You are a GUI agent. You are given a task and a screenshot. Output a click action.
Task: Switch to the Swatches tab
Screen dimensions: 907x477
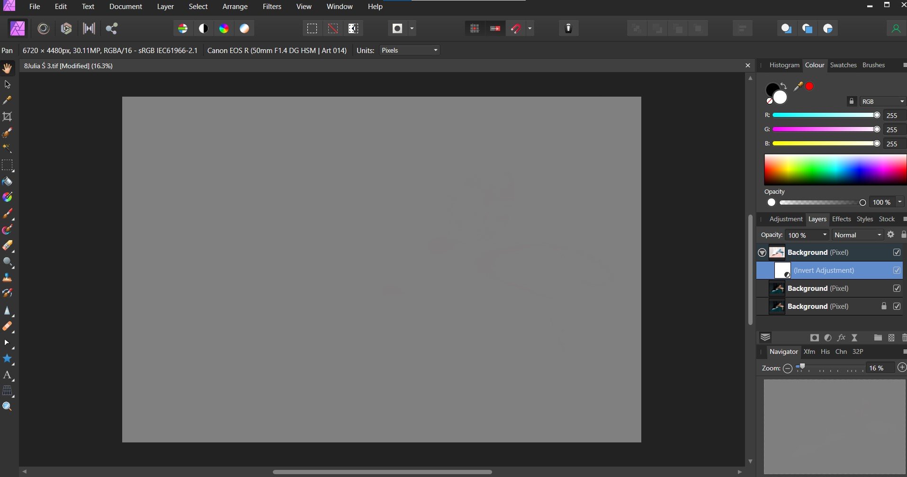pyautogui.click(x=843, y=65)
